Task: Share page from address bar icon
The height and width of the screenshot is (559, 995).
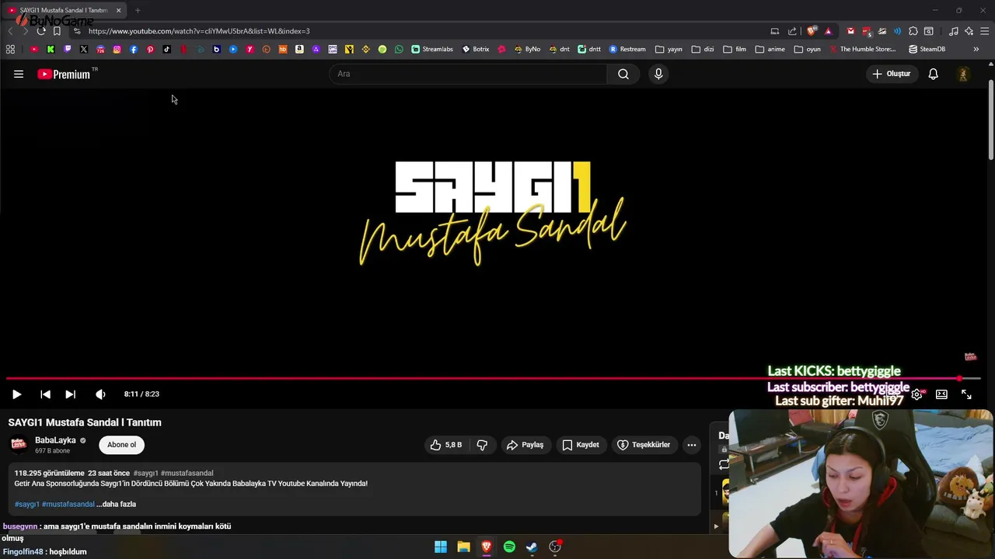Action: 792,31
